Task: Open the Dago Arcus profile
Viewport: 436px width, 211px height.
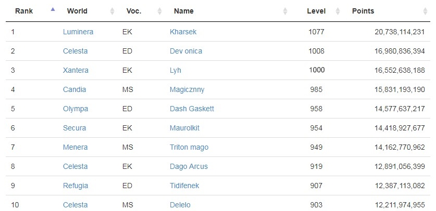Action: tap(189, 166)
